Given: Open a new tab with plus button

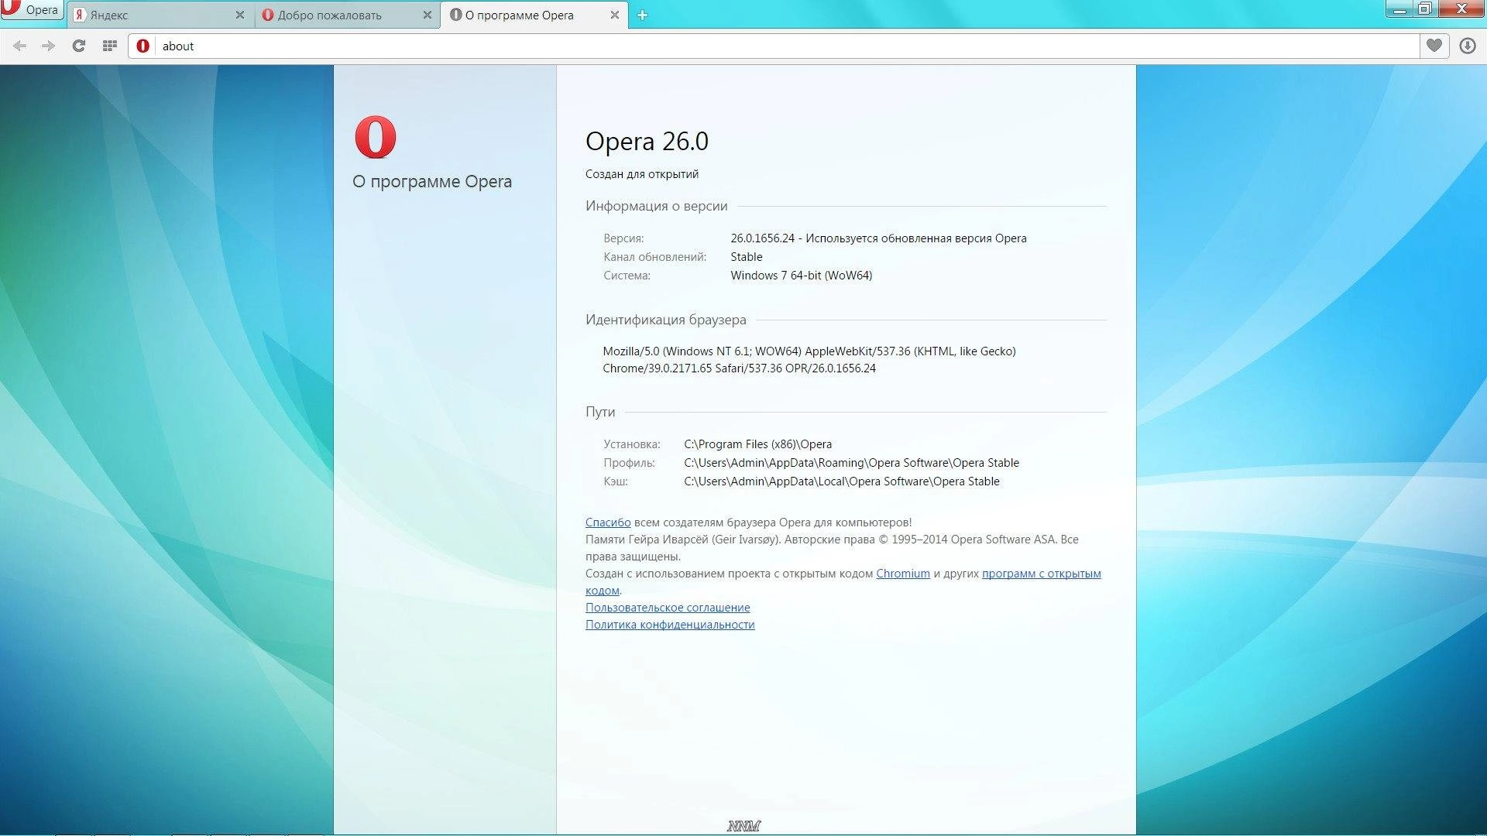Looking at the screenshot, I should 642,15.
